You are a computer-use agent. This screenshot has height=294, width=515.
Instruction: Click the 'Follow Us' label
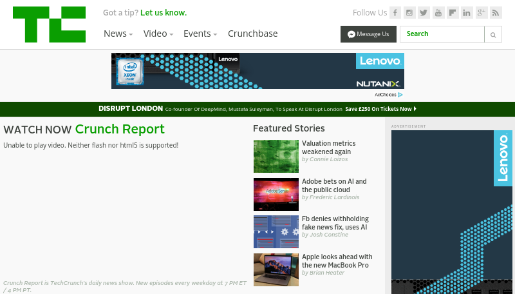point(370,13)
